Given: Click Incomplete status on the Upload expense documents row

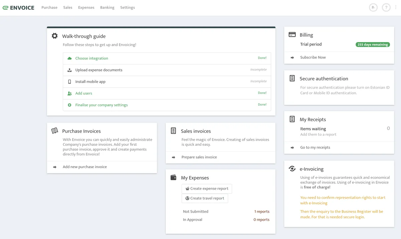Looking at the screenshot, I should 258,70.
